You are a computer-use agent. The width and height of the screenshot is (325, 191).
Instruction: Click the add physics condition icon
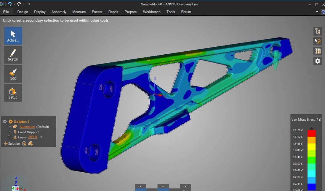[x=24, y=143]
